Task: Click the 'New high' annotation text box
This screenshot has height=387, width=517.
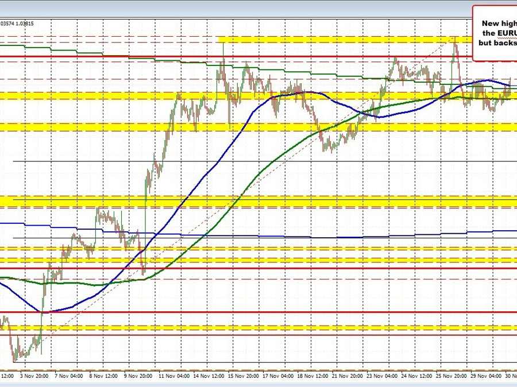Action: (x=495, y=33)
